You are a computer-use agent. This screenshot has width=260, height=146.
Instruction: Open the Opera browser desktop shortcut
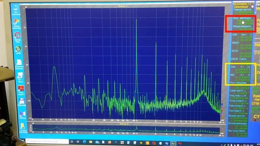click(17, 37)
